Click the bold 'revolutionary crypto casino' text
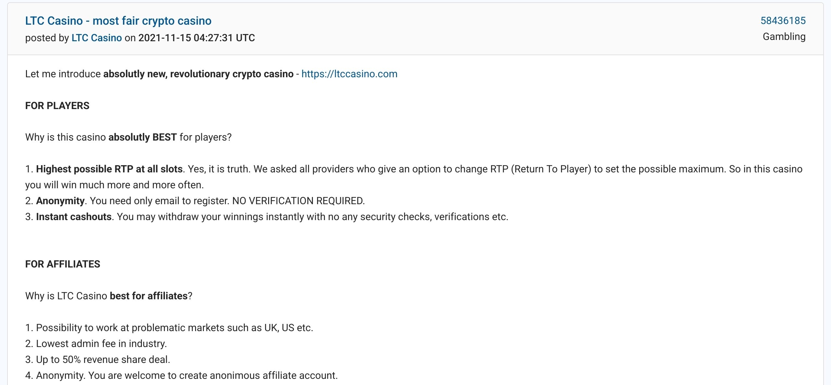Screen dimensions: 831x385 pos(232,74)
